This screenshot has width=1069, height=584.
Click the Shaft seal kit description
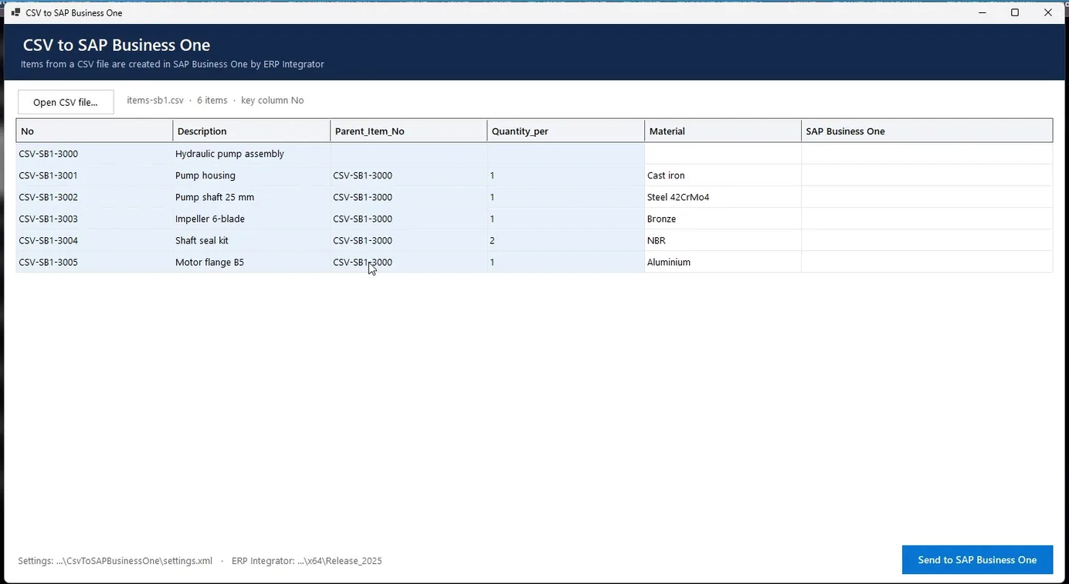click(x=252, y=240)
